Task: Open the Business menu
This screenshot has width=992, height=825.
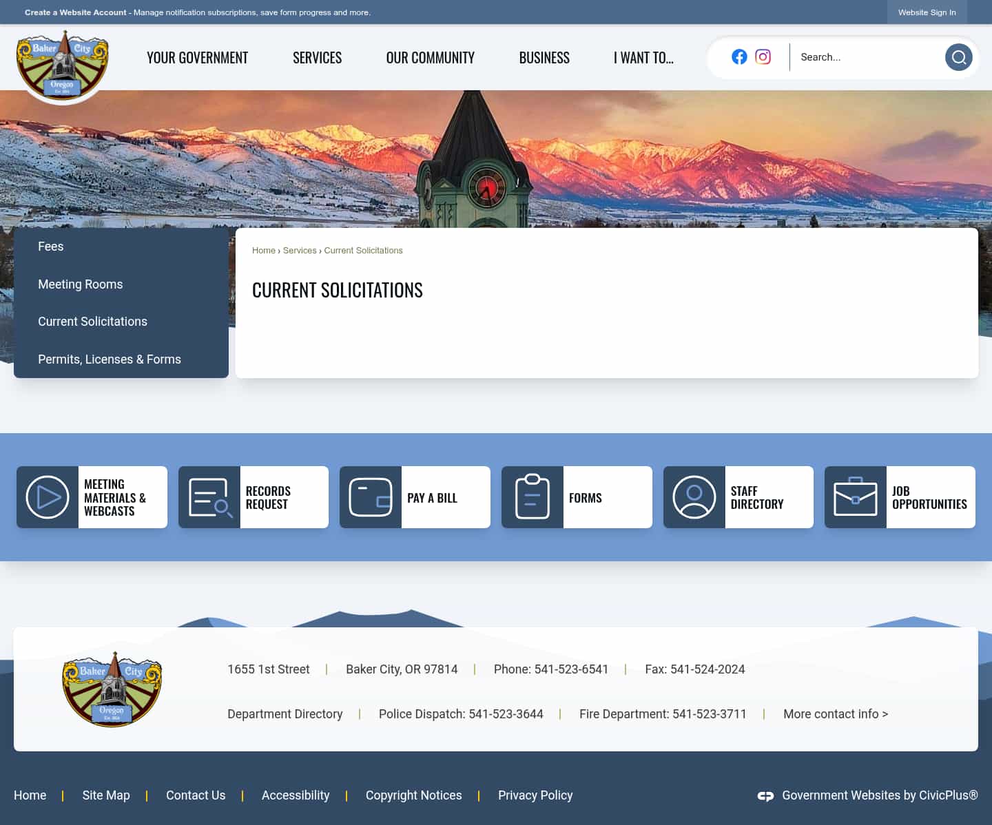Action: coord(544,58)
